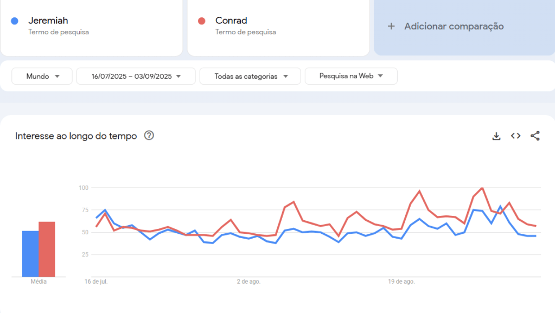Click the Conrad line peak at 100
The width and height of the screenshot is (555, 313).
482,188
